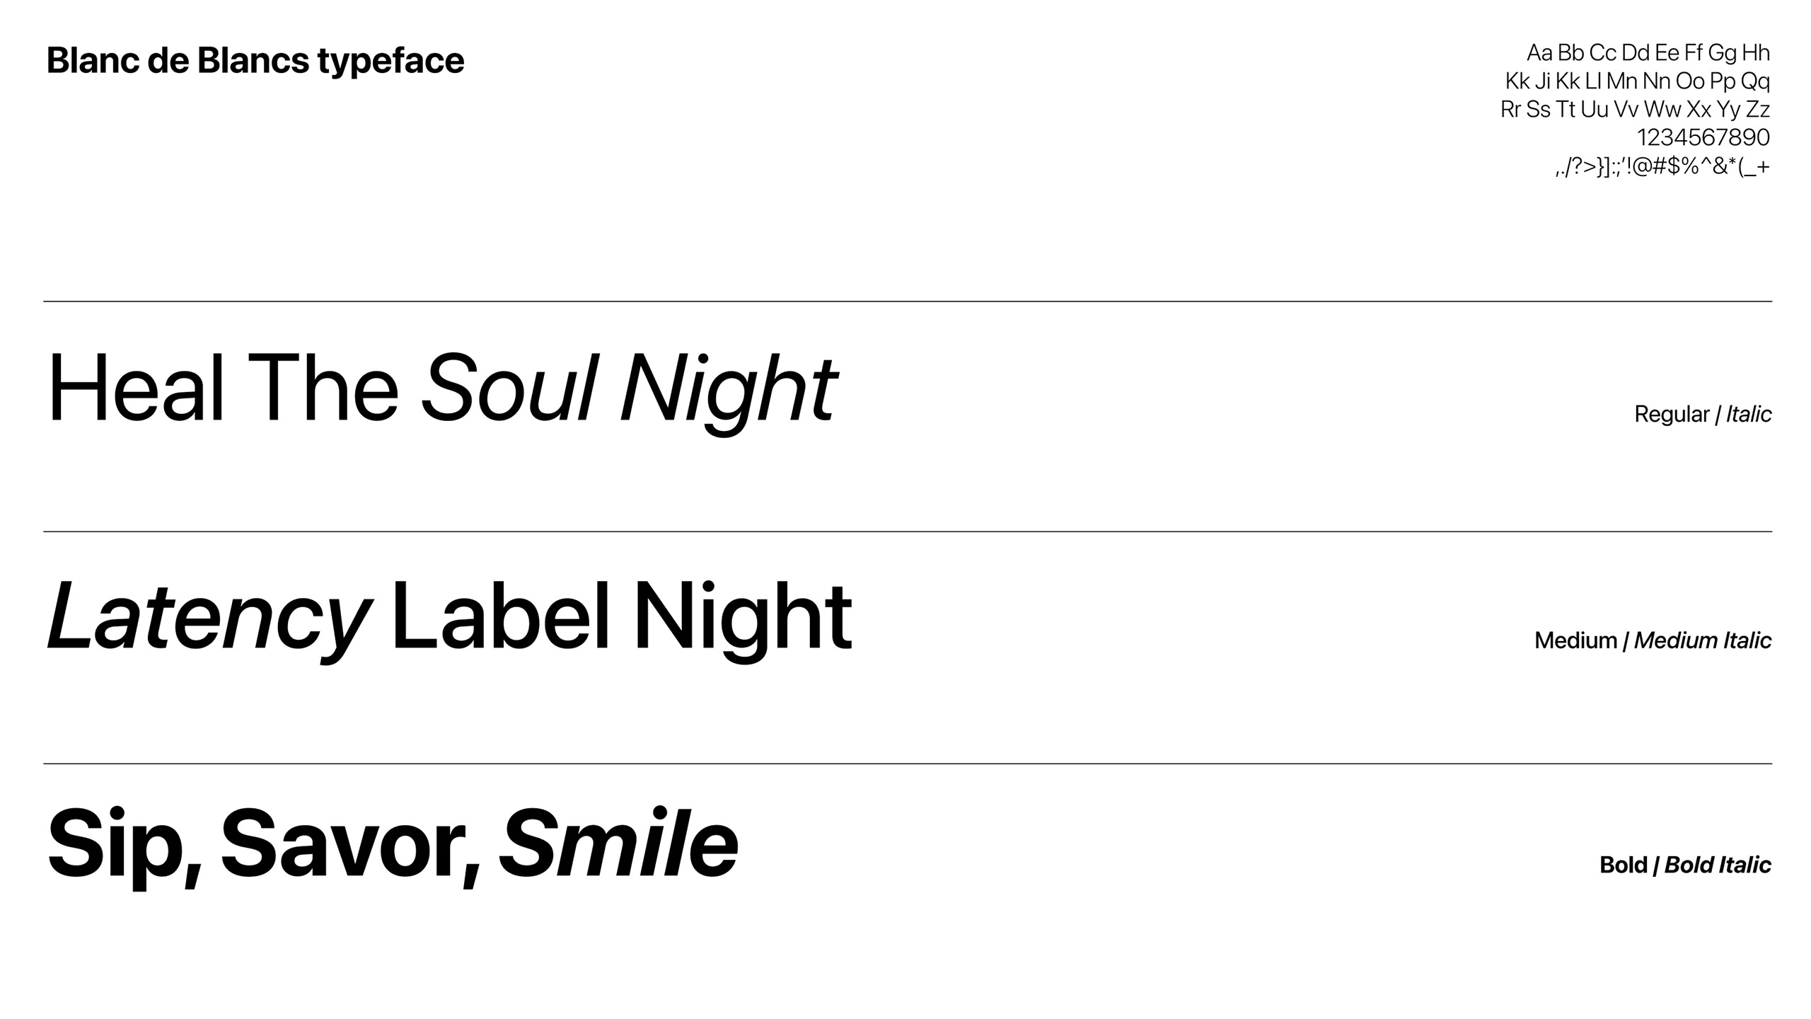Click the Bold / Bold Italic label
1811x1019 pixels.
(1685, 865)
